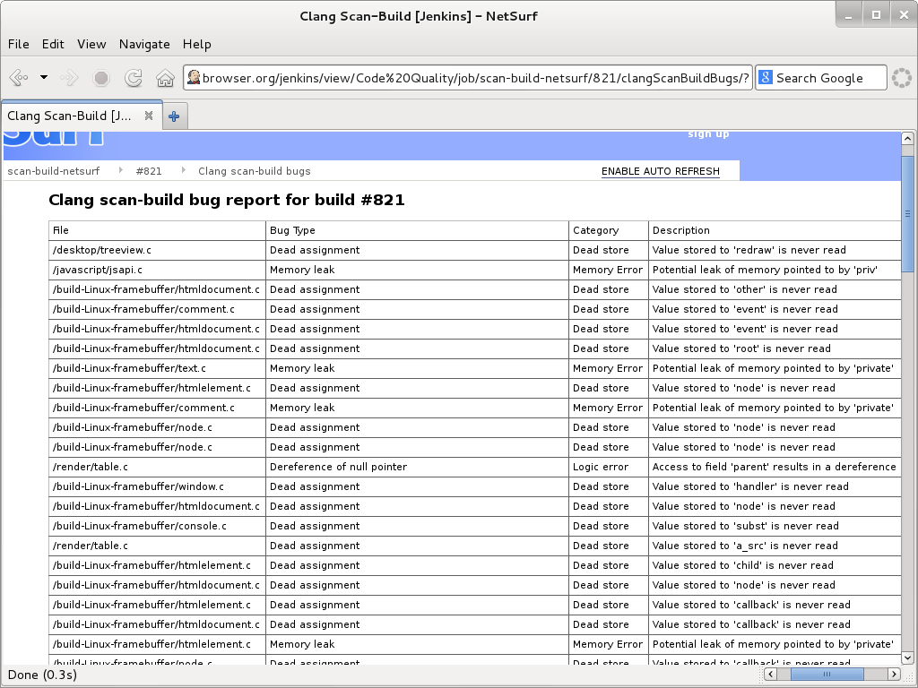Open a new tab with the plus button
The height and width of the screenshot is (688, 918).
pyautogui.click(x=174, y=116)
